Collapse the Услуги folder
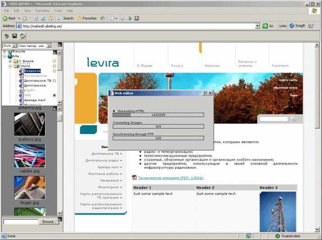This screenshot has width=322, height=240. pos(10,66)
